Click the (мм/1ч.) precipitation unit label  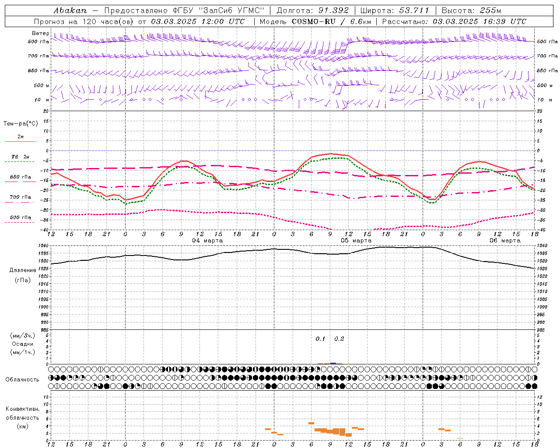pyautogui.click(x=23, y=352)
